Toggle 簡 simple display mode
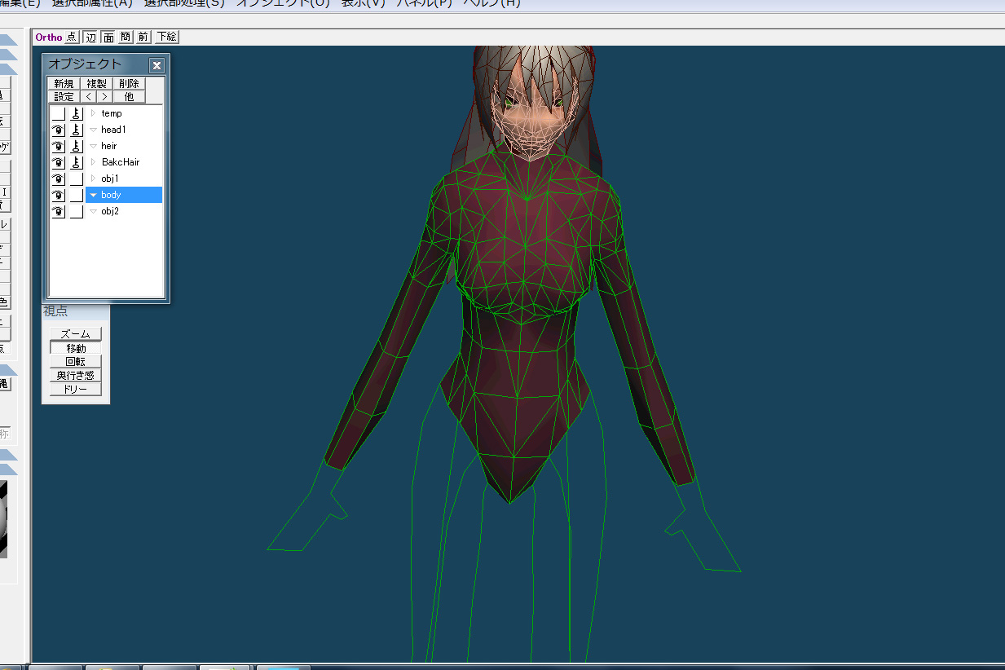This screenshot has width=1005, height=670. (x=125, y=37)
